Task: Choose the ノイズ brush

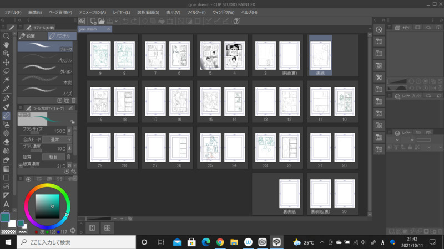Action: (x=45, y=91)
